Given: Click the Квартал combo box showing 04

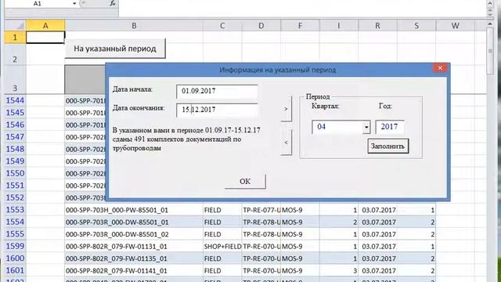Looking at the screenshot, I should tap(341, 127).
